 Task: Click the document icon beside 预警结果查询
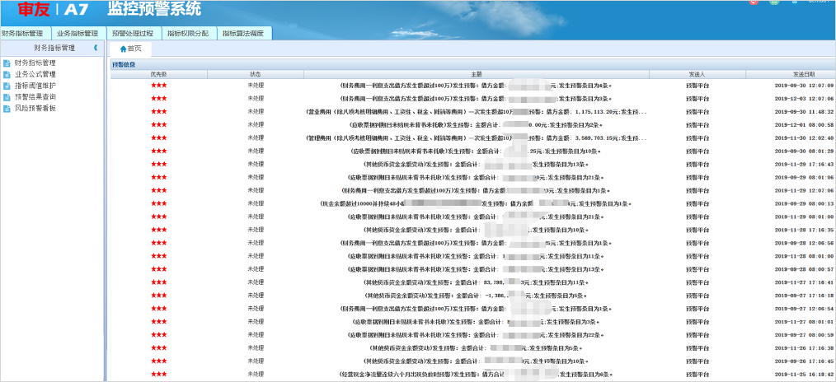(7, 97)
